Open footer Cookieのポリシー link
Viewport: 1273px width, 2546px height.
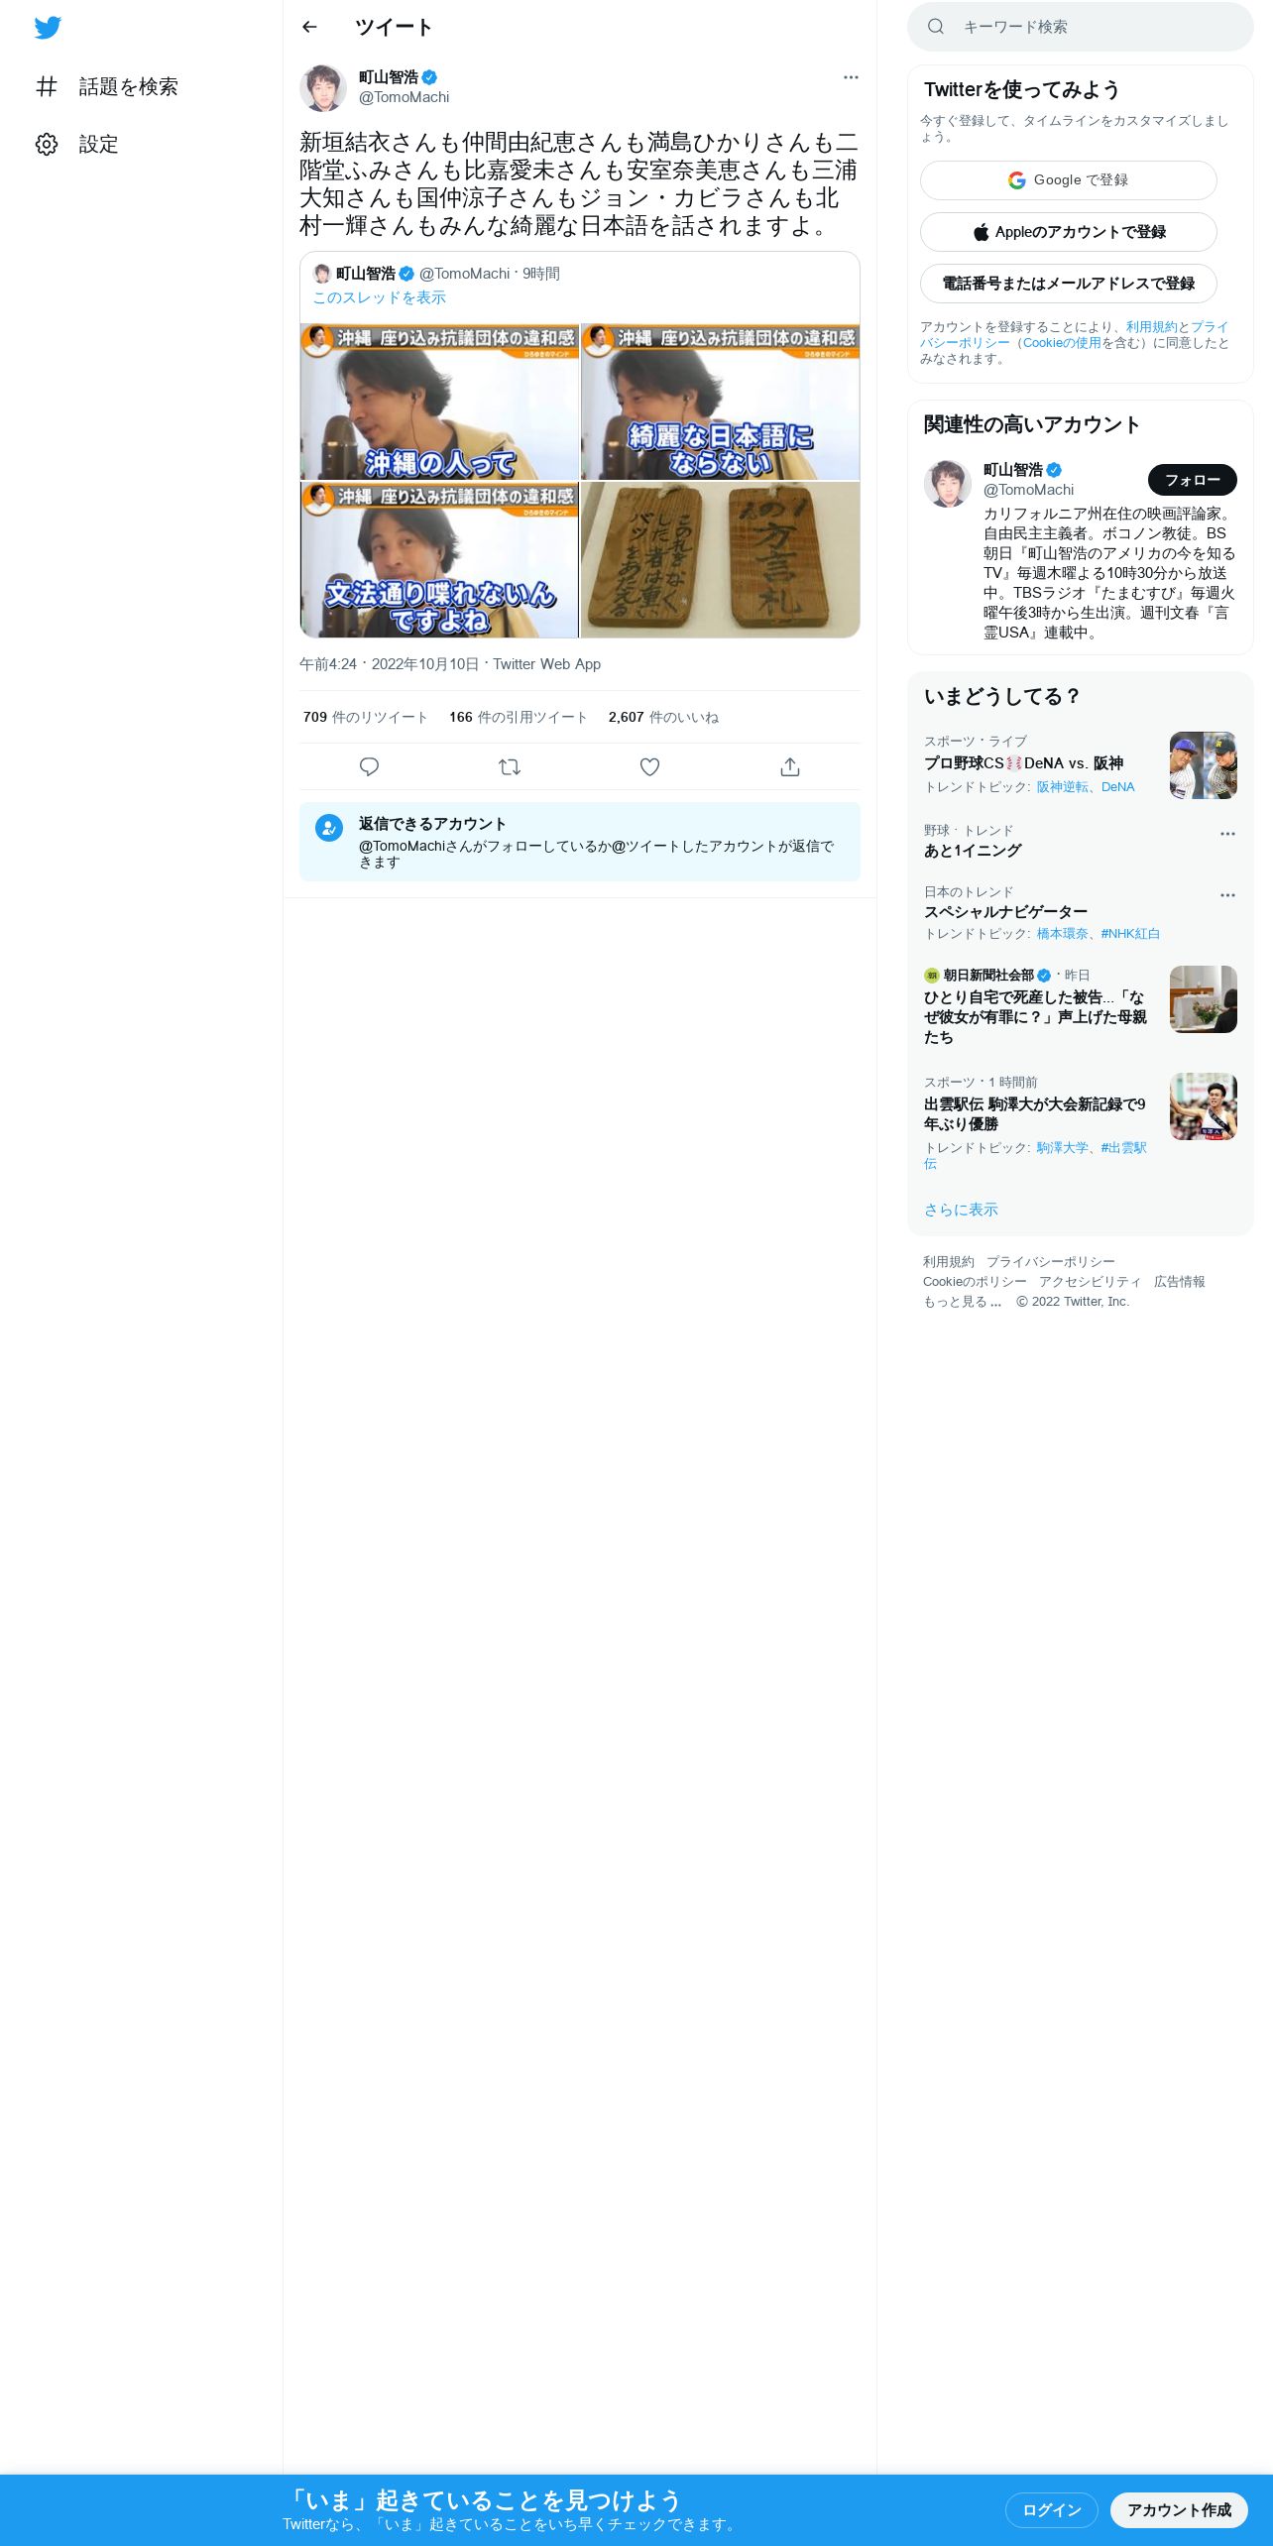tap(975, 1282)
